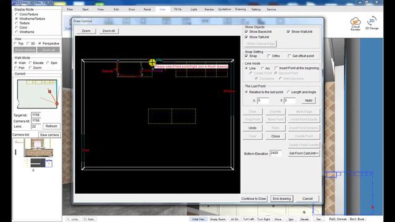
Task: Click the Camera Alt input field
Action: coord(36,121)
